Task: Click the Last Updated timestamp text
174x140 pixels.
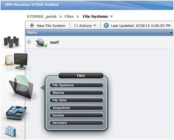Action: [x=141, y=26]
